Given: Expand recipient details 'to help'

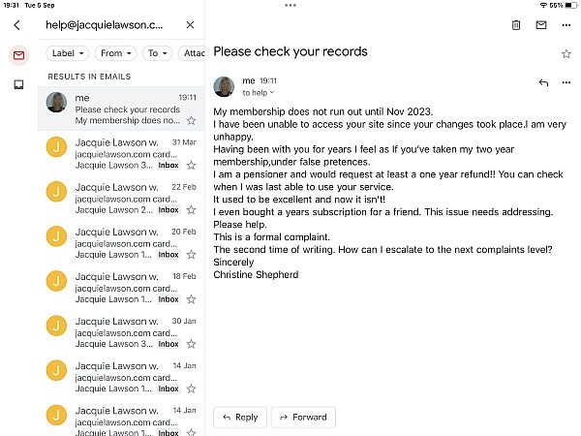Looking at the screenshot, I should click(x=259, y=93).
